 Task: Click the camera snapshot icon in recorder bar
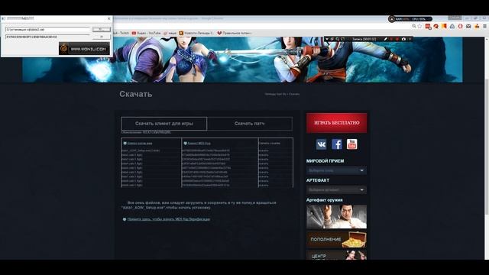coord(403,39)
